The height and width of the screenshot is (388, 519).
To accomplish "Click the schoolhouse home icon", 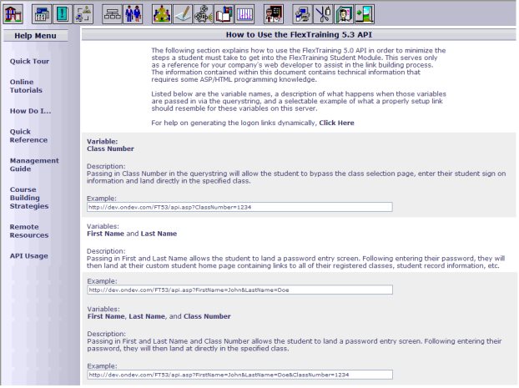I will point(13,14).
